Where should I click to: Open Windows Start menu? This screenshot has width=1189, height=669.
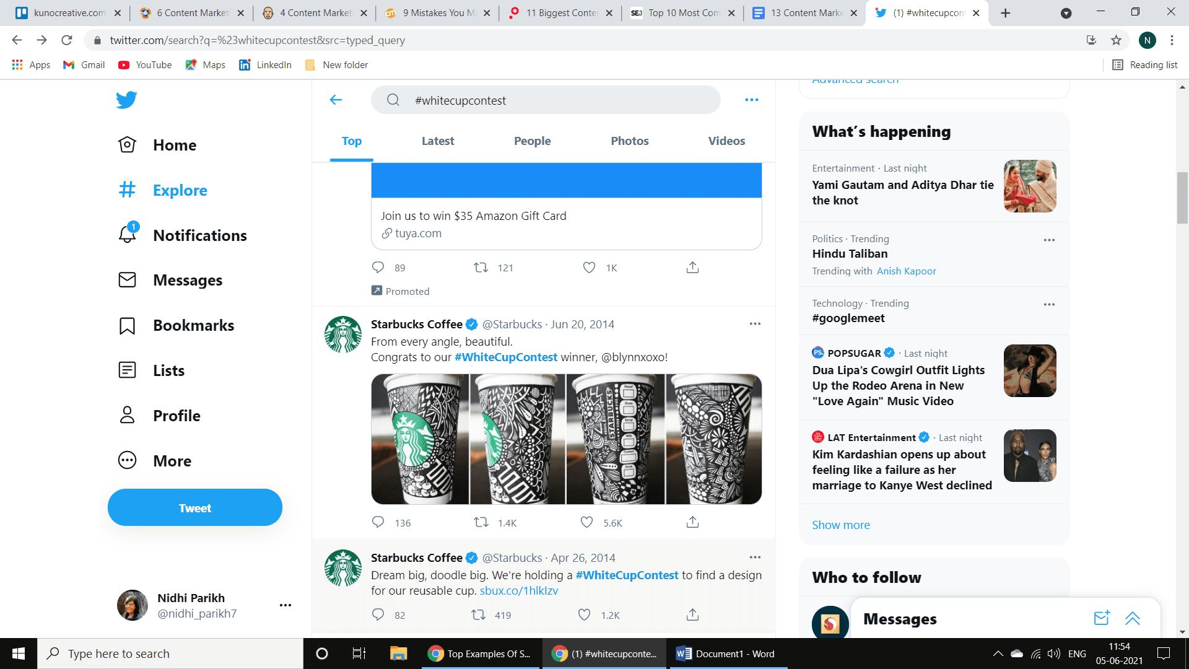click(x=19, y=654)
